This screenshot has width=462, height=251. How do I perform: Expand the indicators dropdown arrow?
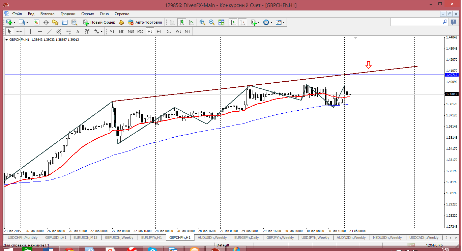(x=259, y=22)
